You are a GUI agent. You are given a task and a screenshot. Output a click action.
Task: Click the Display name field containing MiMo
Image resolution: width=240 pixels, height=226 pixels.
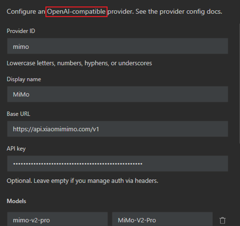click(x=118, y=94)
